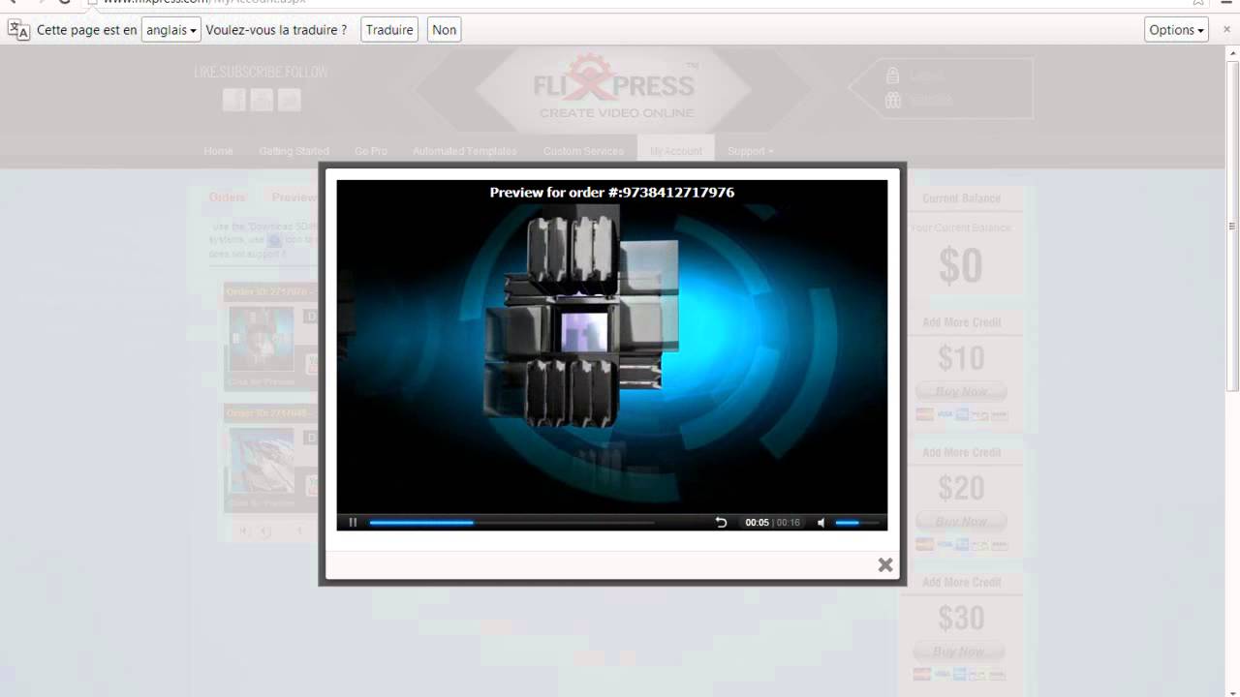Click the Buy Now button under $20

(961, 522)
